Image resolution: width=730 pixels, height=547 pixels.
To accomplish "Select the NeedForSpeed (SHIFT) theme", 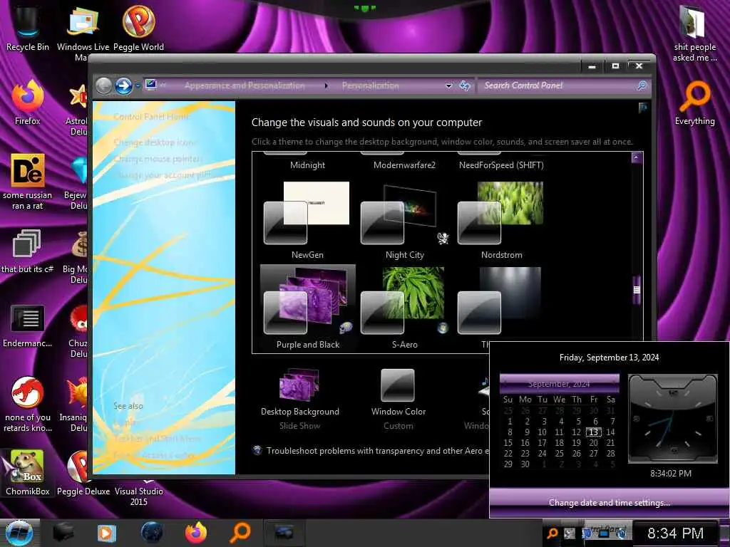I will point(501,165).
